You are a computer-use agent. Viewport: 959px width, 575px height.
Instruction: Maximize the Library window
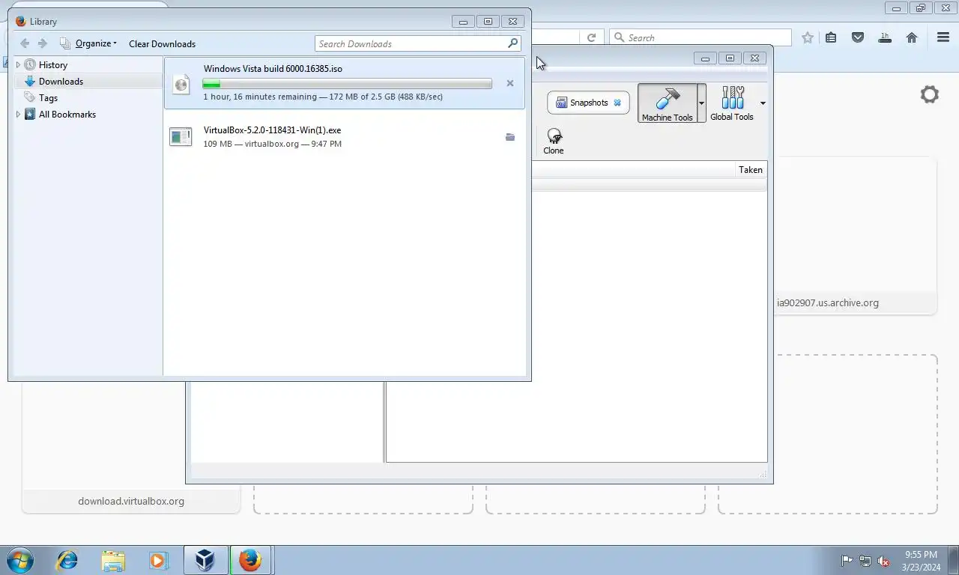(488, 22)
